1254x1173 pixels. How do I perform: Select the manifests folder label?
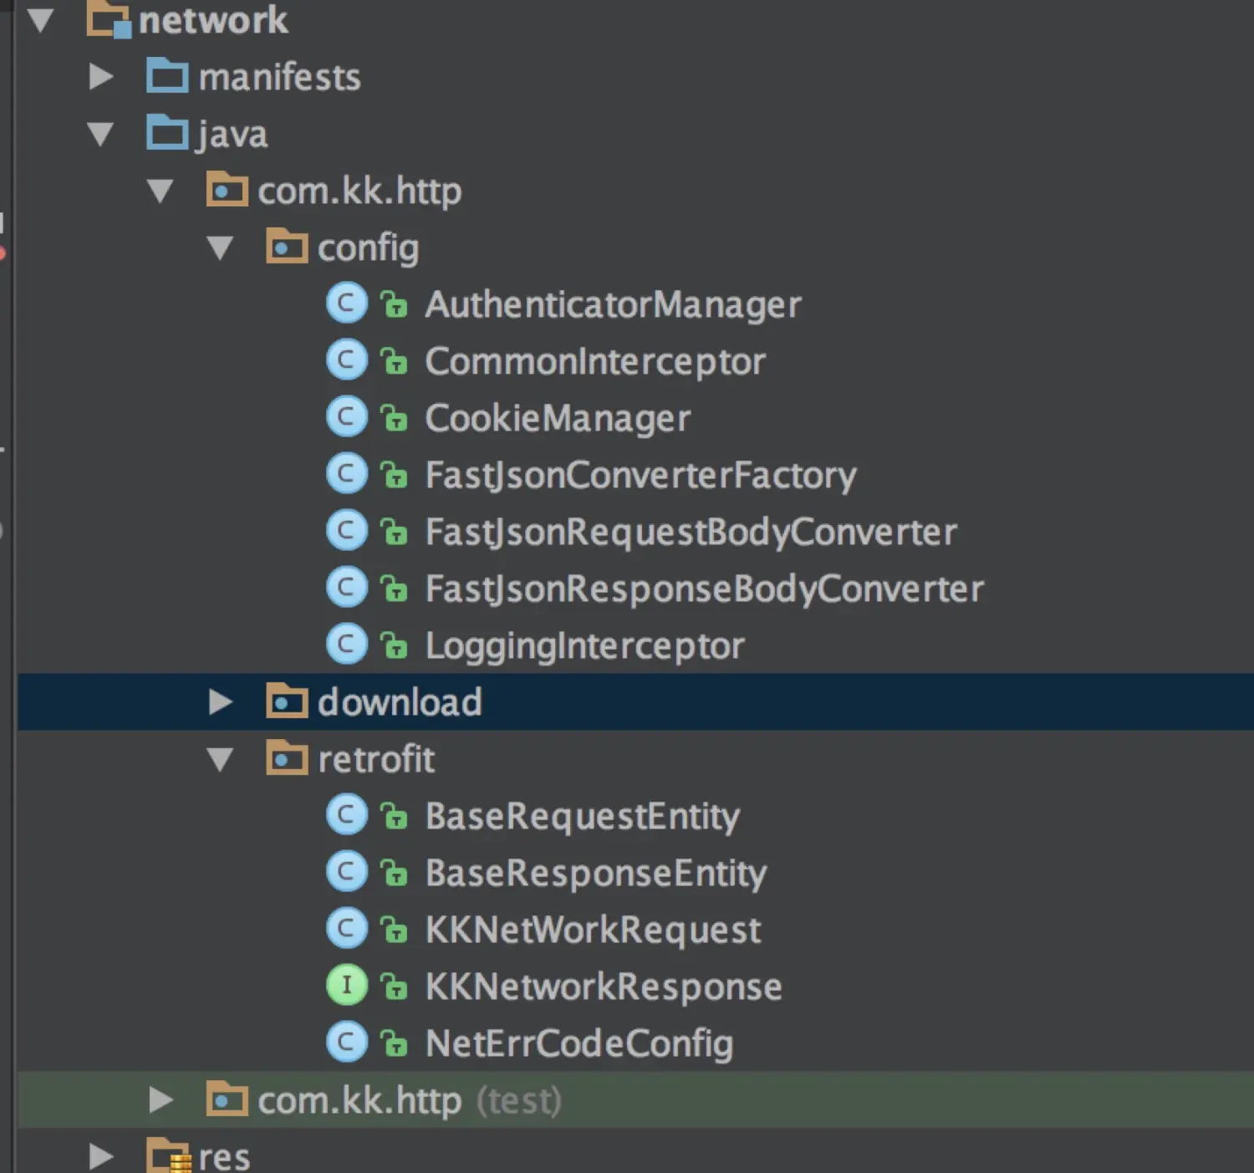(279, 77)
